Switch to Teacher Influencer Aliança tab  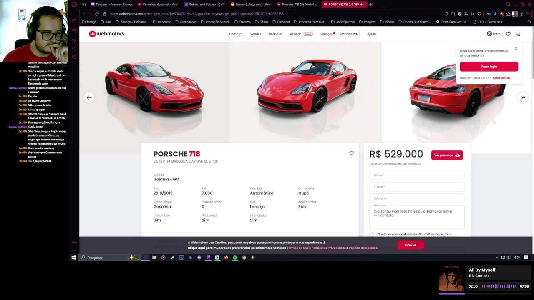pos(111,5)
